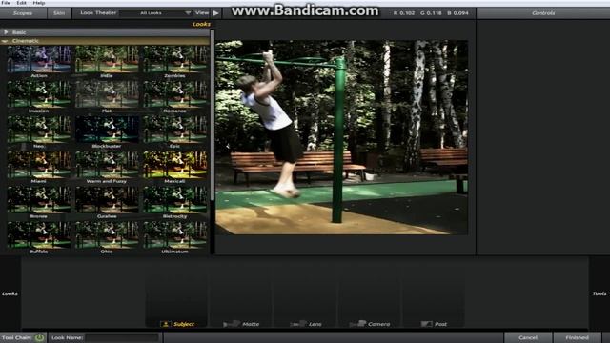Open the Controls panel header
This screenshot has width=610, height=343.
tap(543, 13)
